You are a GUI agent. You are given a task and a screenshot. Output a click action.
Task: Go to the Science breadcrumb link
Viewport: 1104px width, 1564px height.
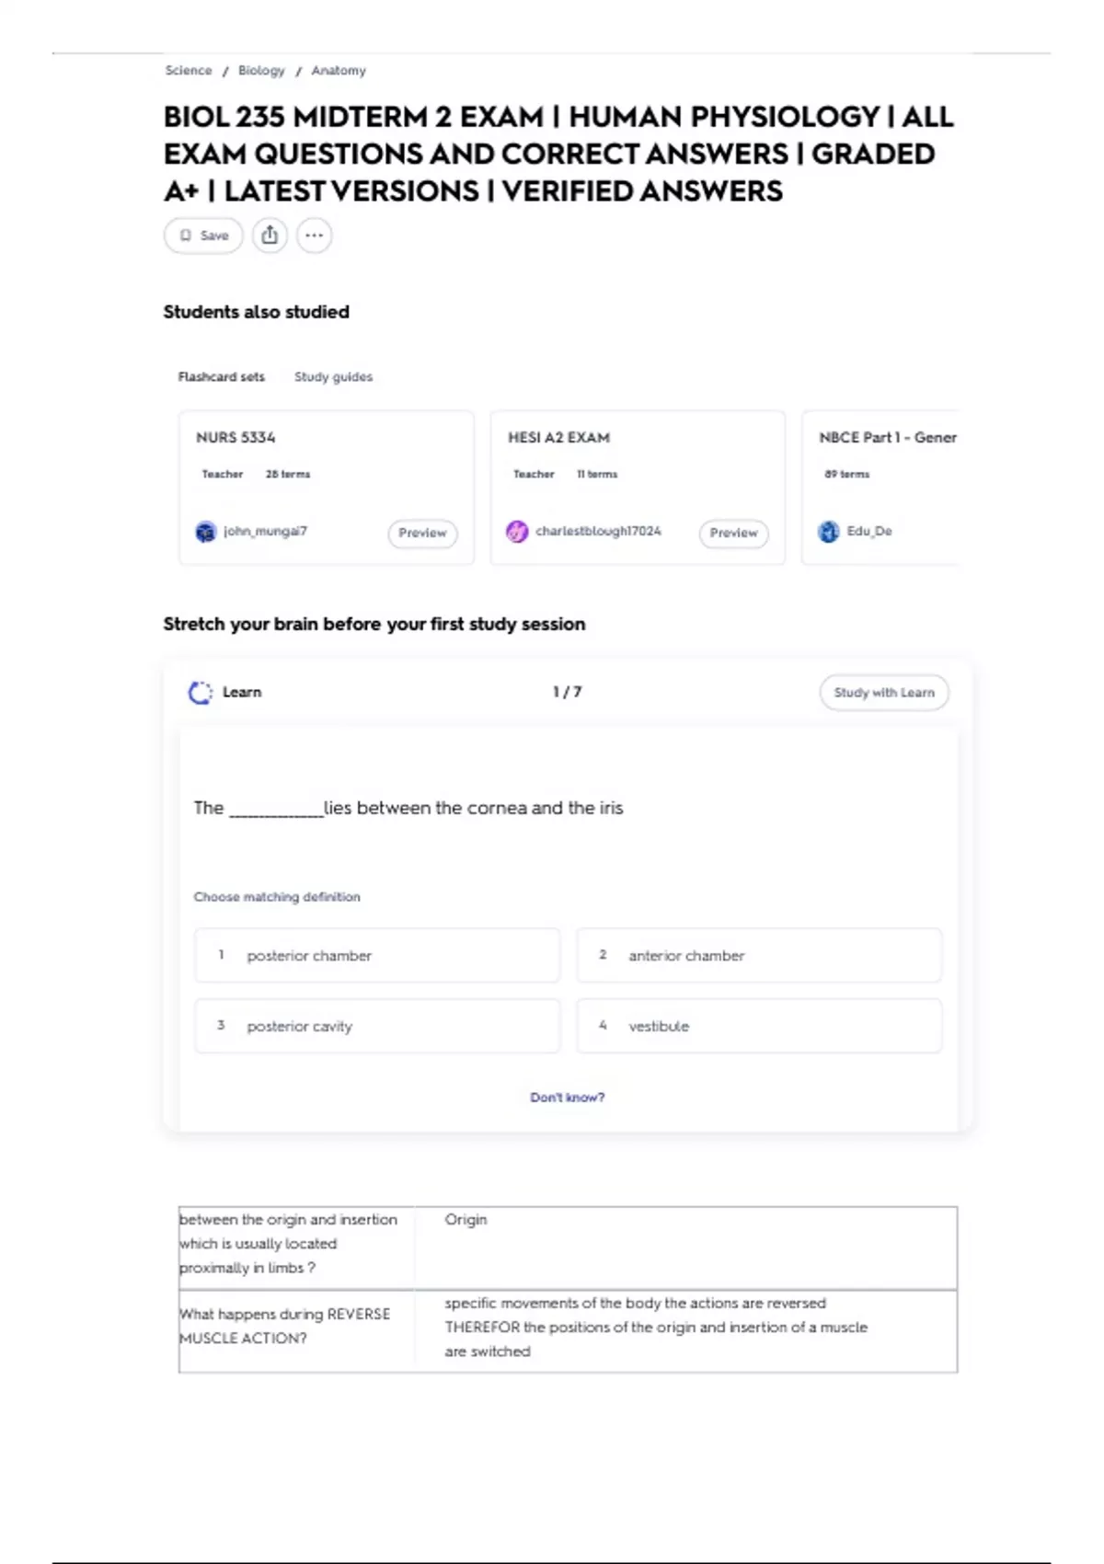click(188, 71)
